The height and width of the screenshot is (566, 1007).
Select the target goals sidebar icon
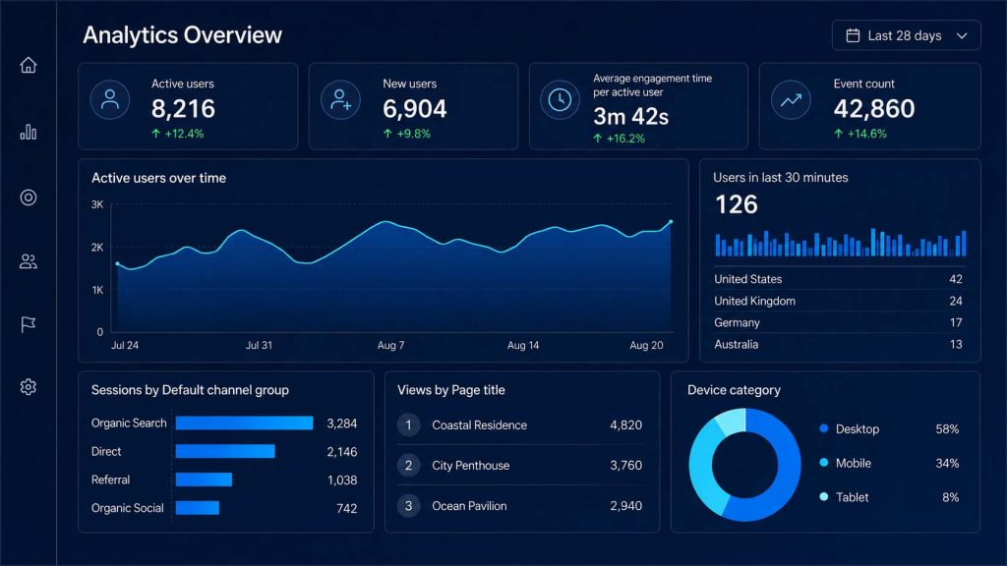tap(28, 197)
